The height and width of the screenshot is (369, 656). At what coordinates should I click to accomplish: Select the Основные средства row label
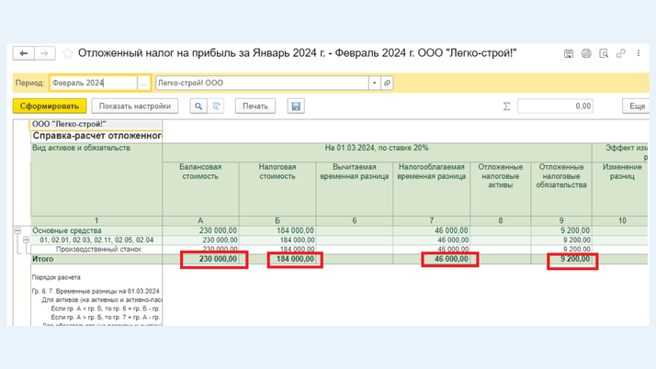(x=67, y=230)
